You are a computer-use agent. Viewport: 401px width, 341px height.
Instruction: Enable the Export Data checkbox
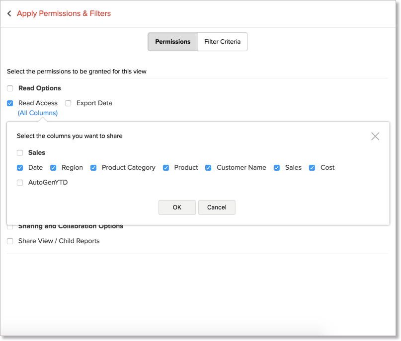point(68,103)
